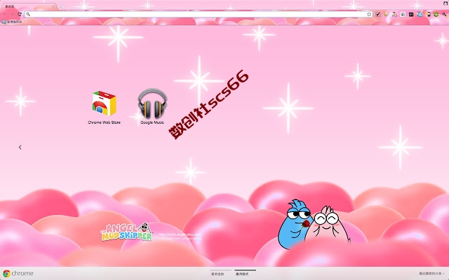Focus the address bar input field
The width and height of the screenshot is (449, 280).
pos(198,14)
